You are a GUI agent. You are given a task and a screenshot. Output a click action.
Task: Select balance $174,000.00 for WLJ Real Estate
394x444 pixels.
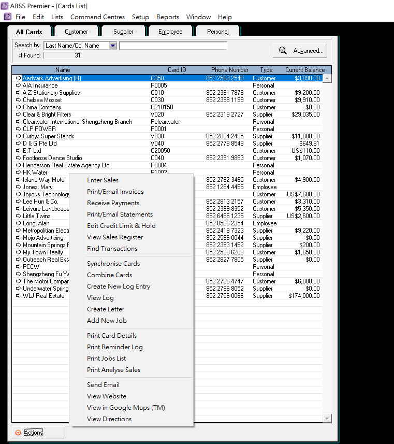pyautogui.click(x=304, y=296)
